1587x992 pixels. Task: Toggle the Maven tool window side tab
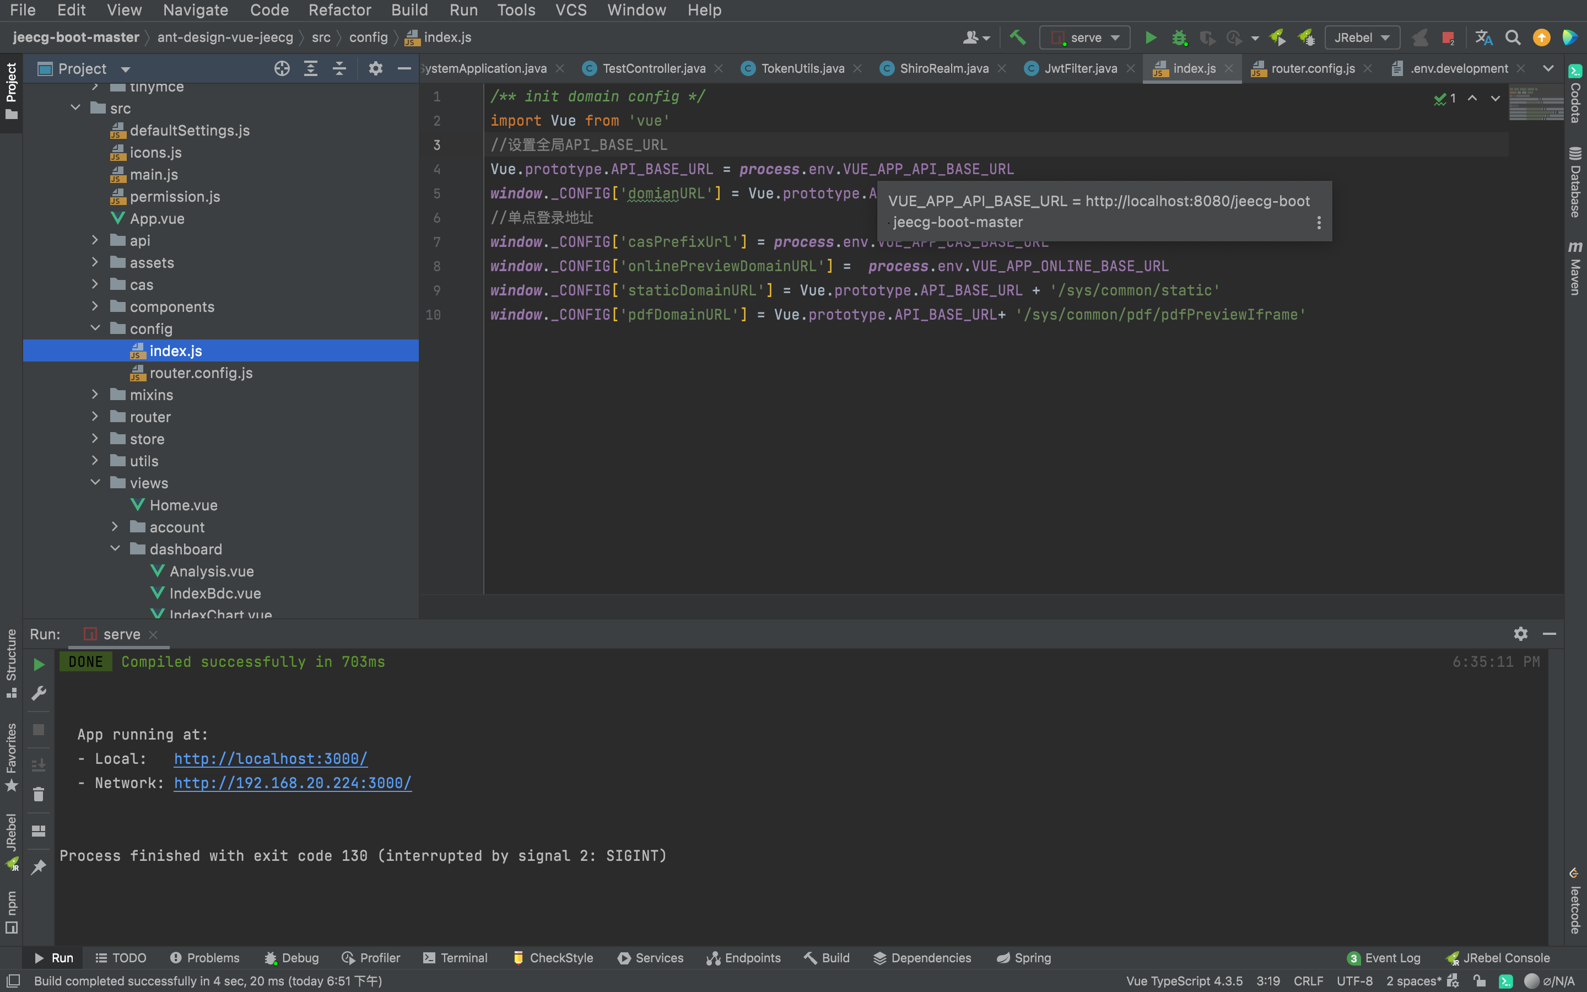tap(1574, 268)
